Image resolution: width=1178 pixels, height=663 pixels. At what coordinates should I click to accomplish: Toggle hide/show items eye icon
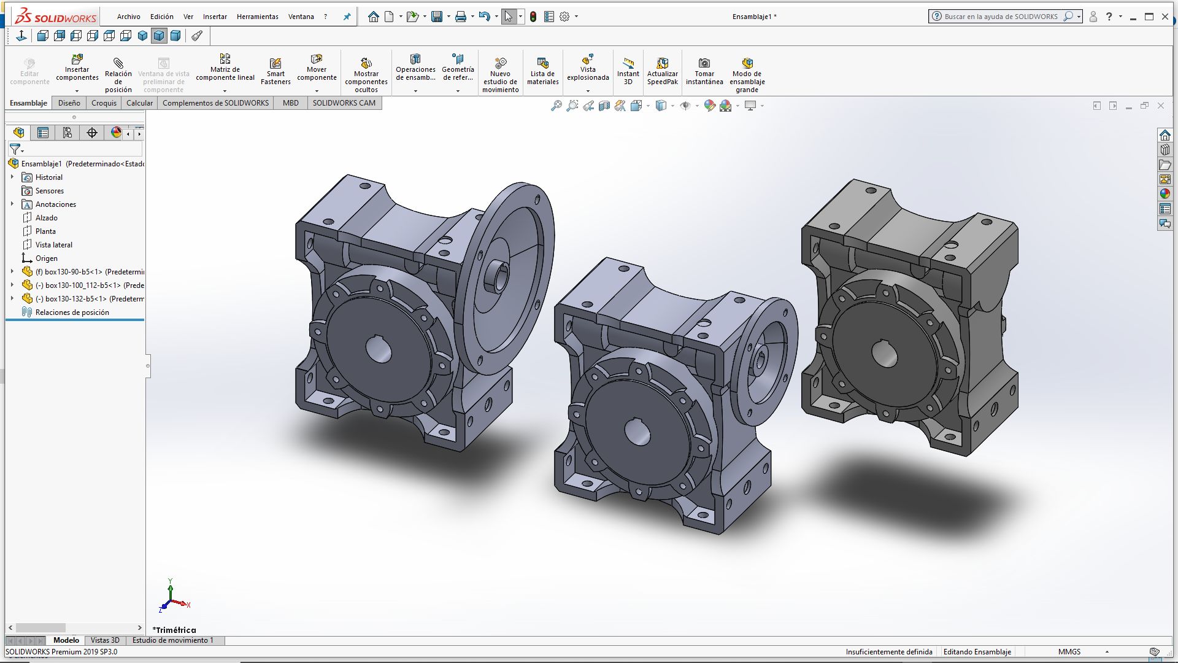click(685, 106)
